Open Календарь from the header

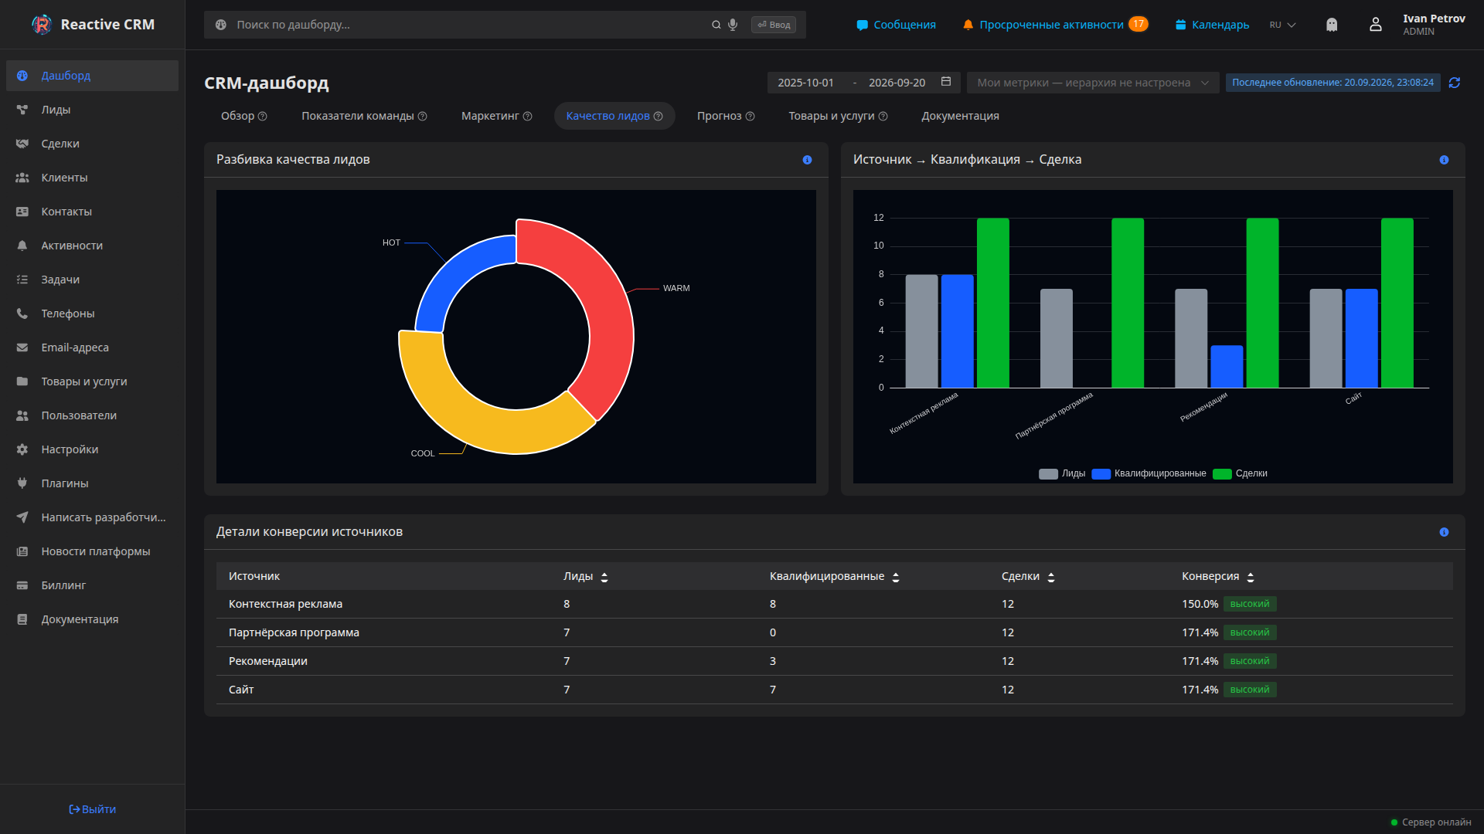[x=1212, y=25]
